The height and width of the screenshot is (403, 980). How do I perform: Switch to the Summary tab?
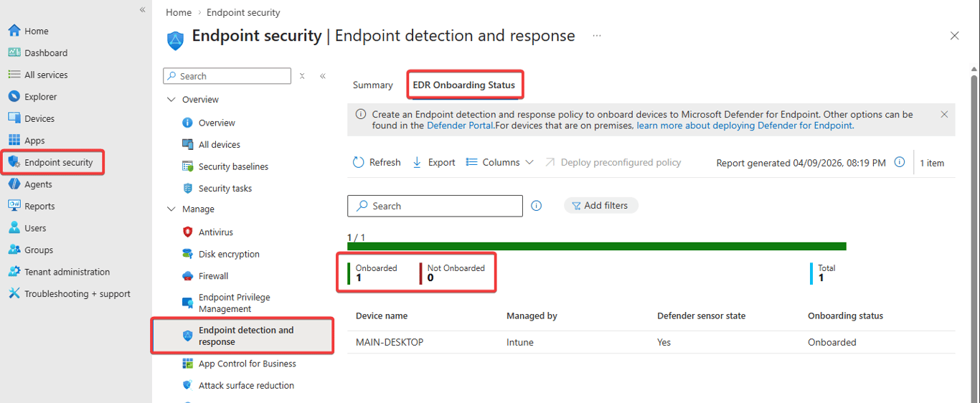click(373, 85)
